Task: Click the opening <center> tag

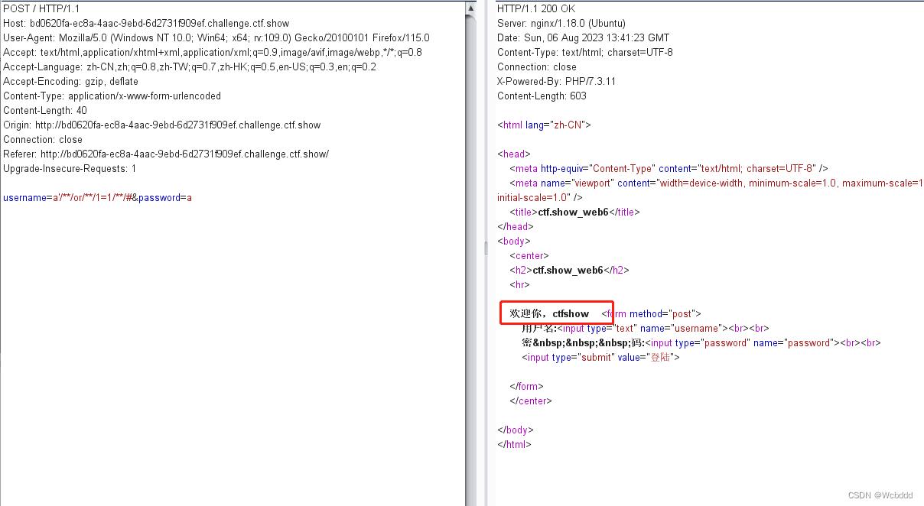Action: pos(529,255)
